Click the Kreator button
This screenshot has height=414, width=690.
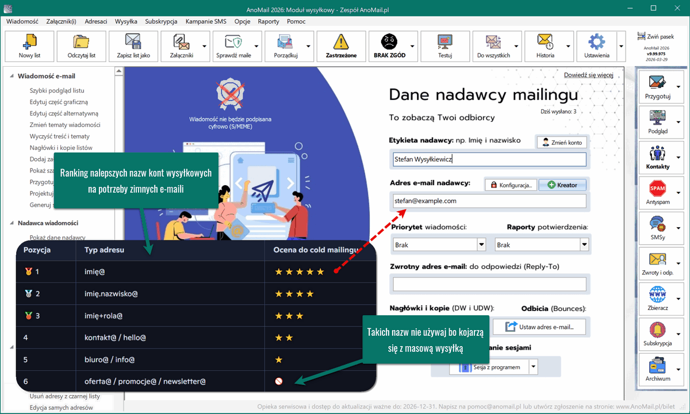(563, 185)
